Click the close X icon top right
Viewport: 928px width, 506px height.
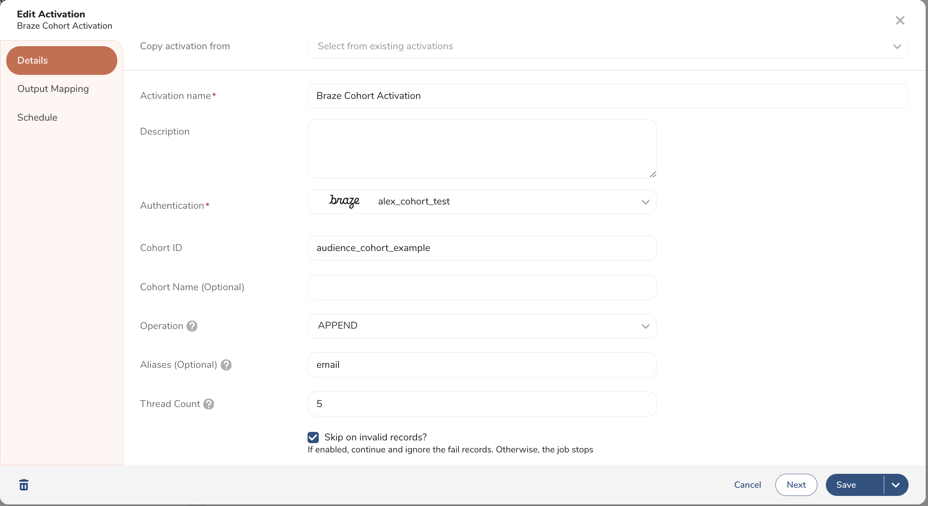900,20
